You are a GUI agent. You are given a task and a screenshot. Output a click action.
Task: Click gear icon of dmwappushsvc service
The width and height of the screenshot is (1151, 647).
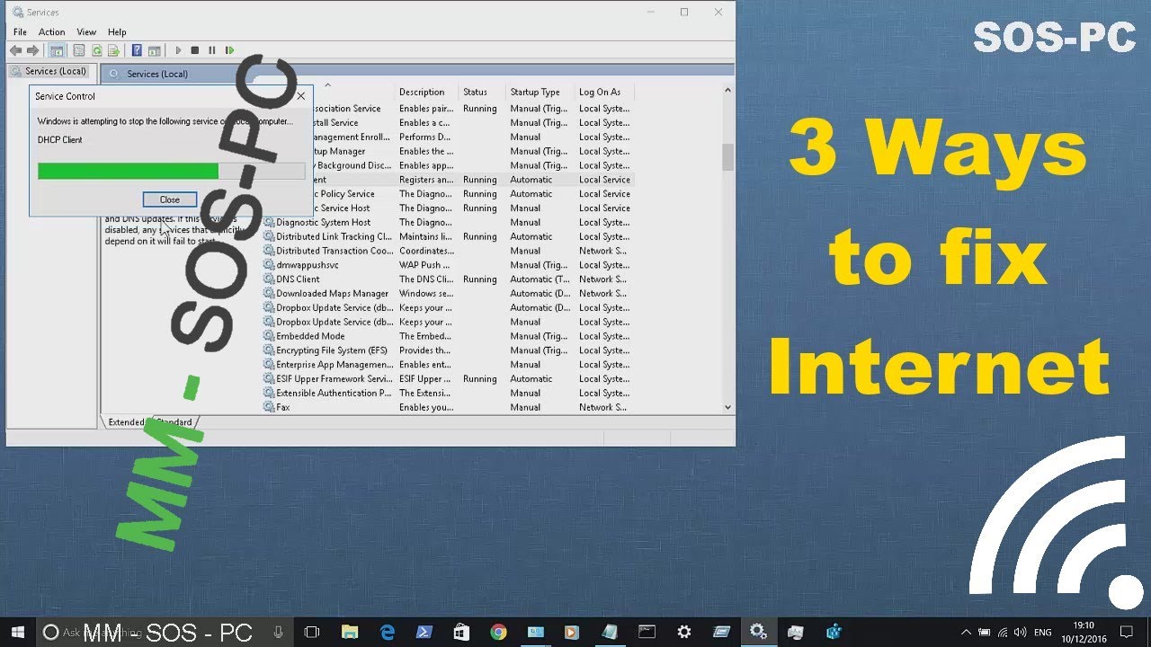tap(269, 265)
